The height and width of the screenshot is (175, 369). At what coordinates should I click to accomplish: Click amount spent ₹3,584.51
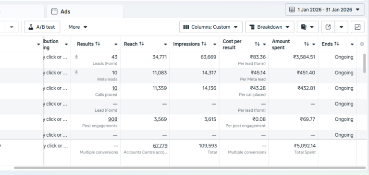click(304, 57)
